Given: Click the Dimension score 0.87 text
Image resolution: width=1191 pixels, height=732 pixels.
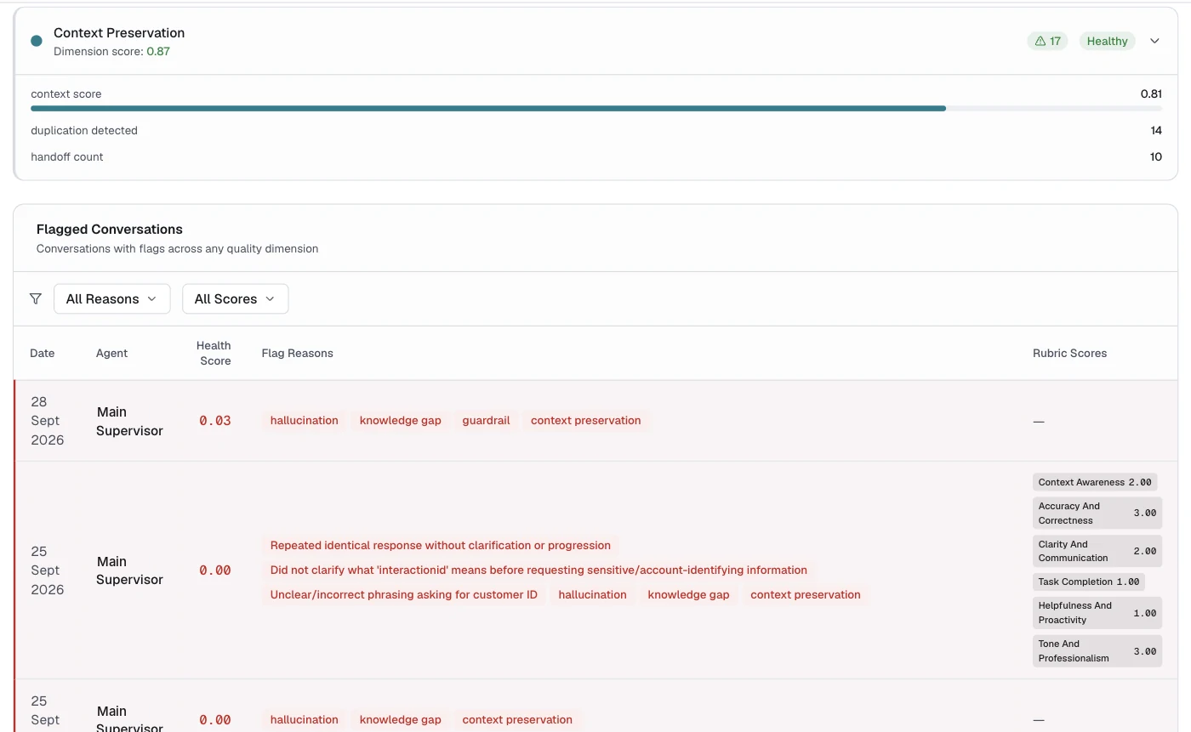Looking at the screenshot, I should point(111,52).
